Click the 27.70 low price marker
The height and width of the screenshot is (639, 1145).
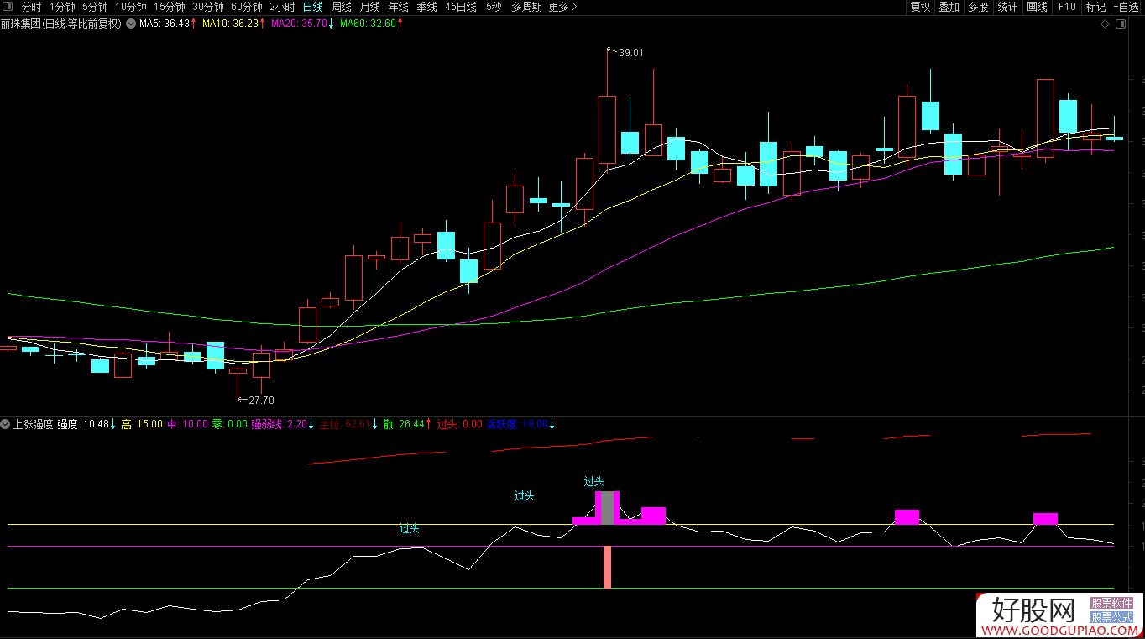point(261,401)
